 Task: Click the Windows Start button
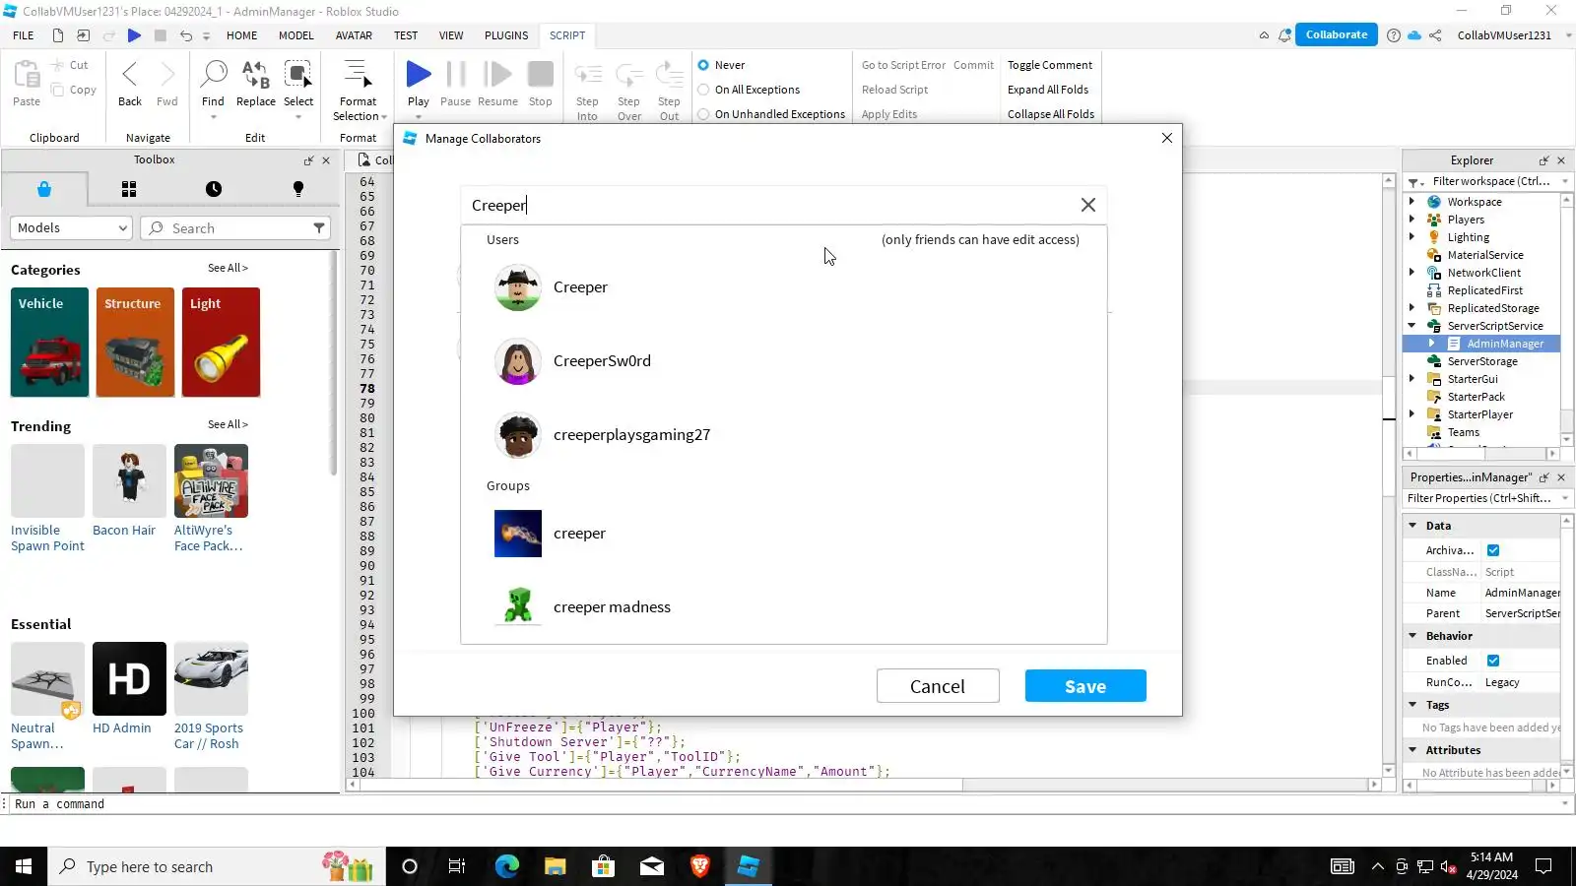pos(24,866)
